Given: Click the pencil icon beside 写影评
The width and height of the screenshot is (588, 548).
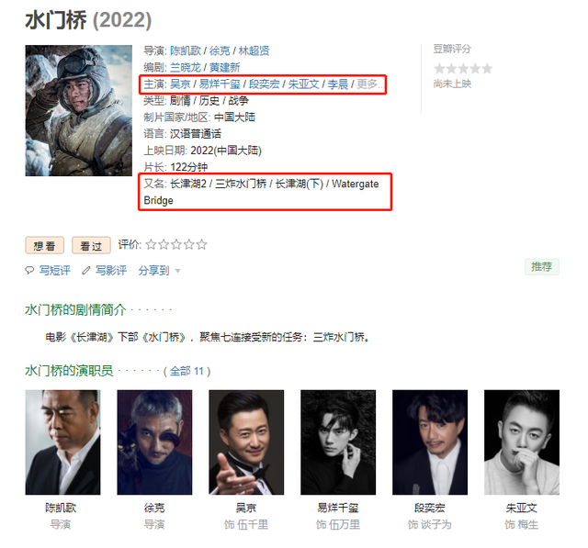Looking at the screenshot, I should click(86, 270).
